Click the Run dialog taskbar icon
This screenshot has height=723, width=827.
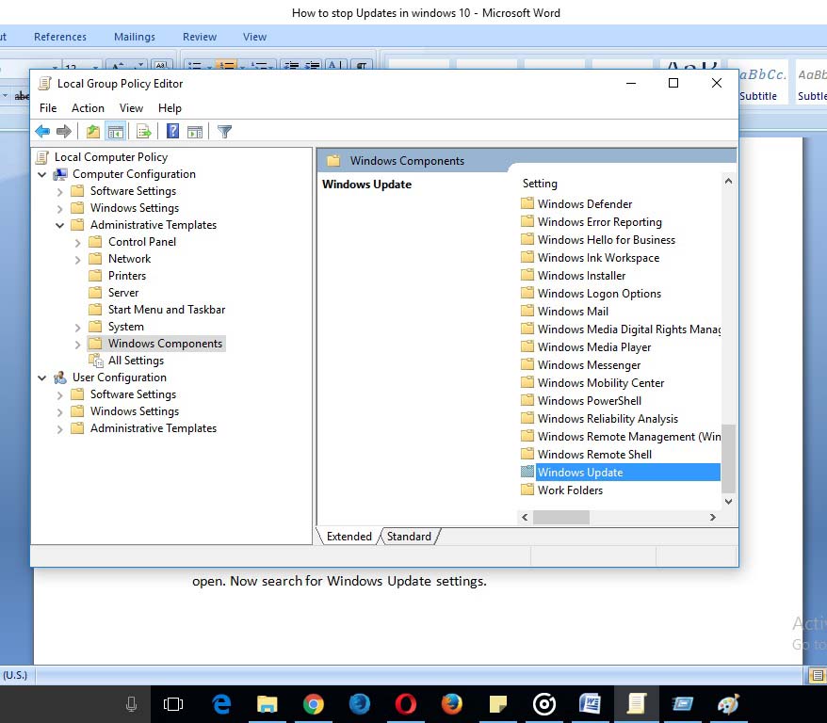point(683,704)
